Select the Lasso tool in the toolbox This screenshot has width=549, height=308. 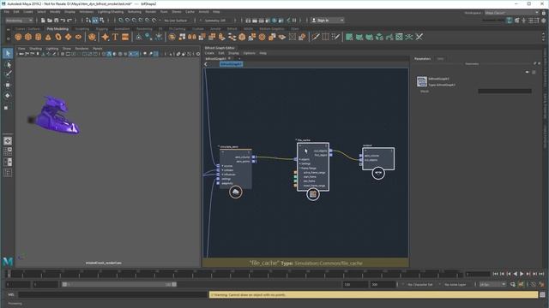pos(8,64)
